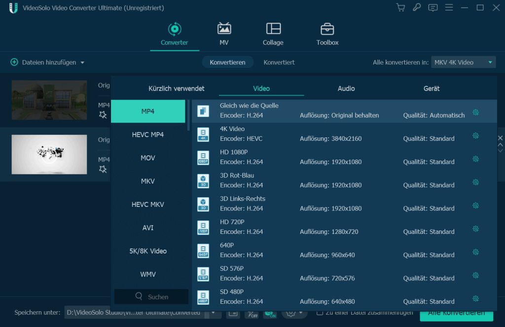Open settings gear for Gleich wie die Quelle
505x327 pixels.
point(475,112)
